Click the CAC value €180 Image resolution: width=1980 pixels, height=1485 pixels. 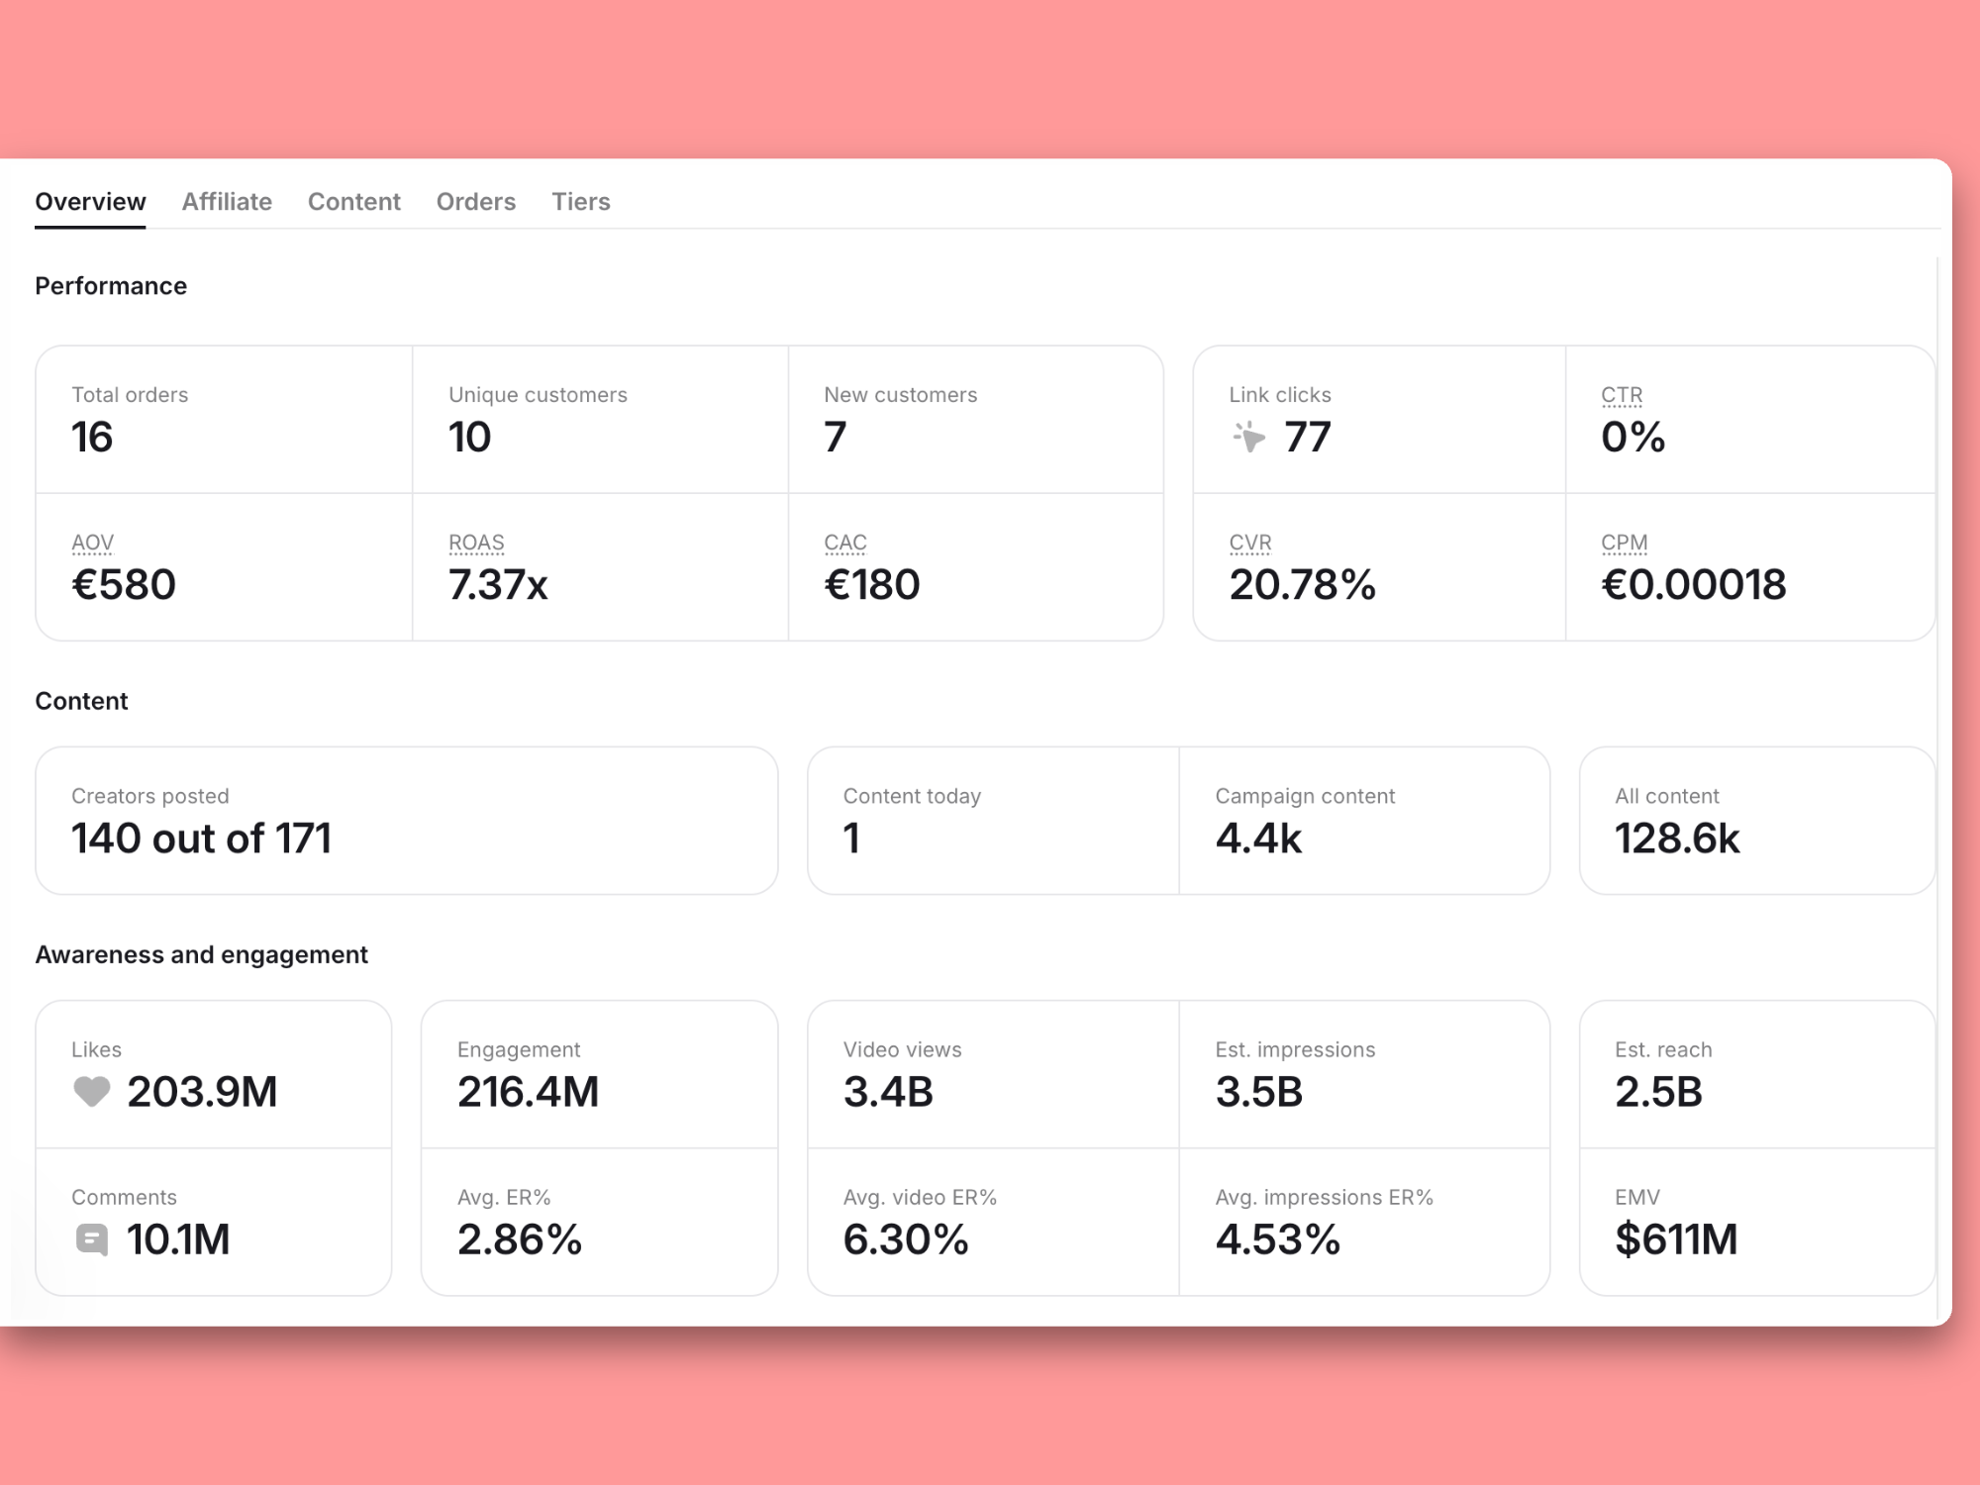[x=872, y=584]
